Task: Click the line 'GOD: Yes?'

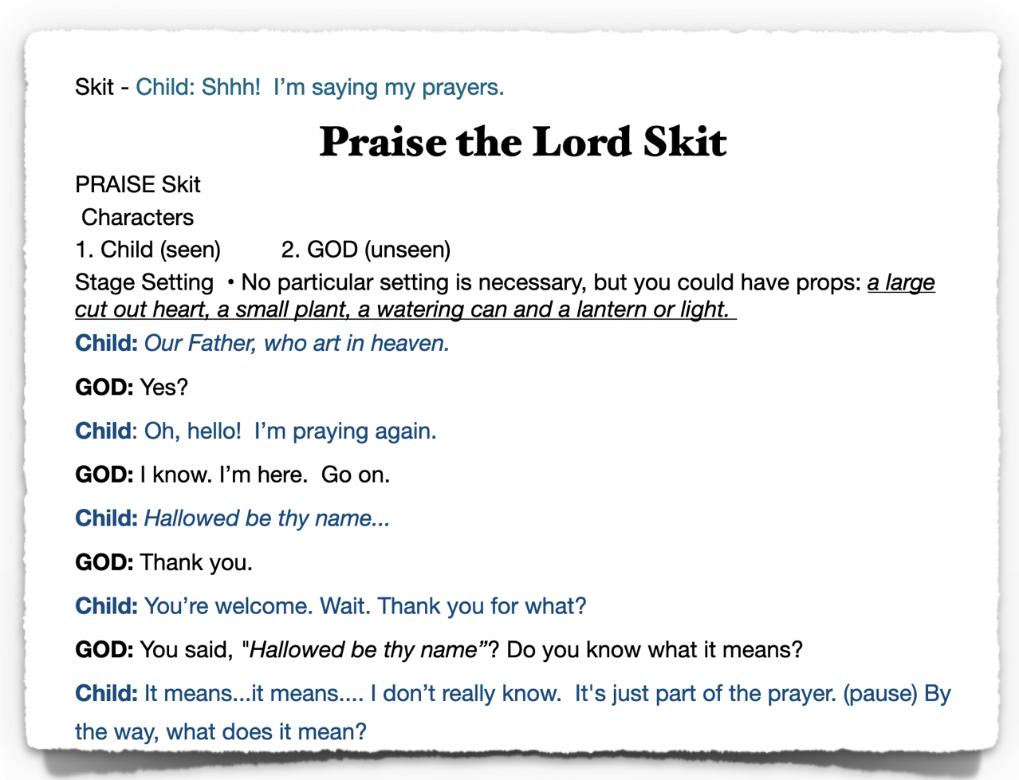Action: click(132, 387)
